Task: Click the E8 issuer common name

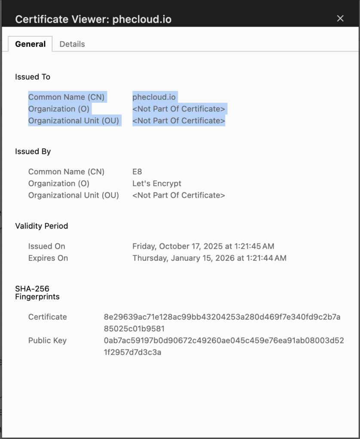Action: [137, 172]
